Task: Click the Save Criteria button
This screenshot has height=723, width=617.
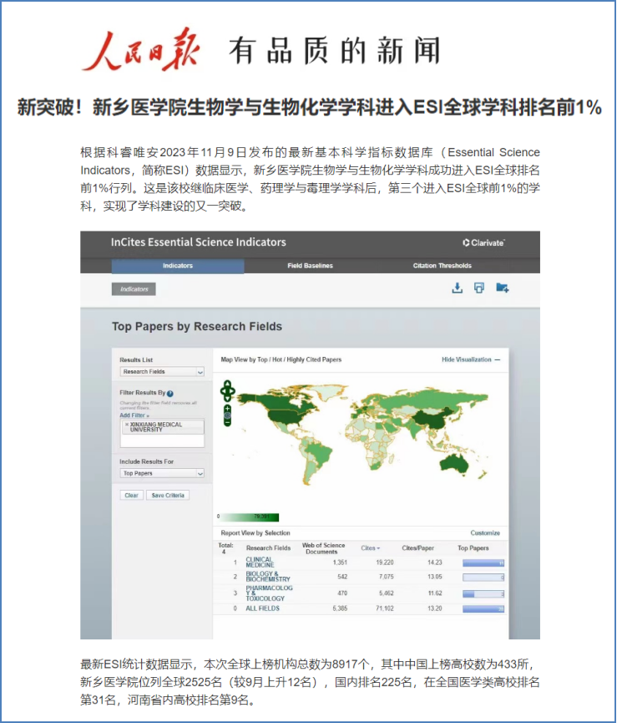Action: (168, 495)
